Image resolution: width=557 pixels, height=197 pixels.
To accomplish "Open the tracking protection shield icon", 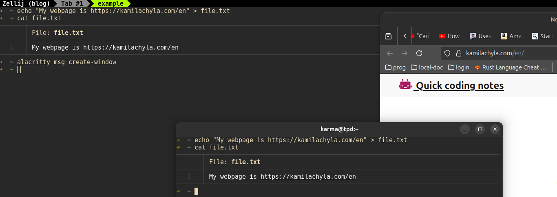I will pyautogui.click(x=447, y=53).
